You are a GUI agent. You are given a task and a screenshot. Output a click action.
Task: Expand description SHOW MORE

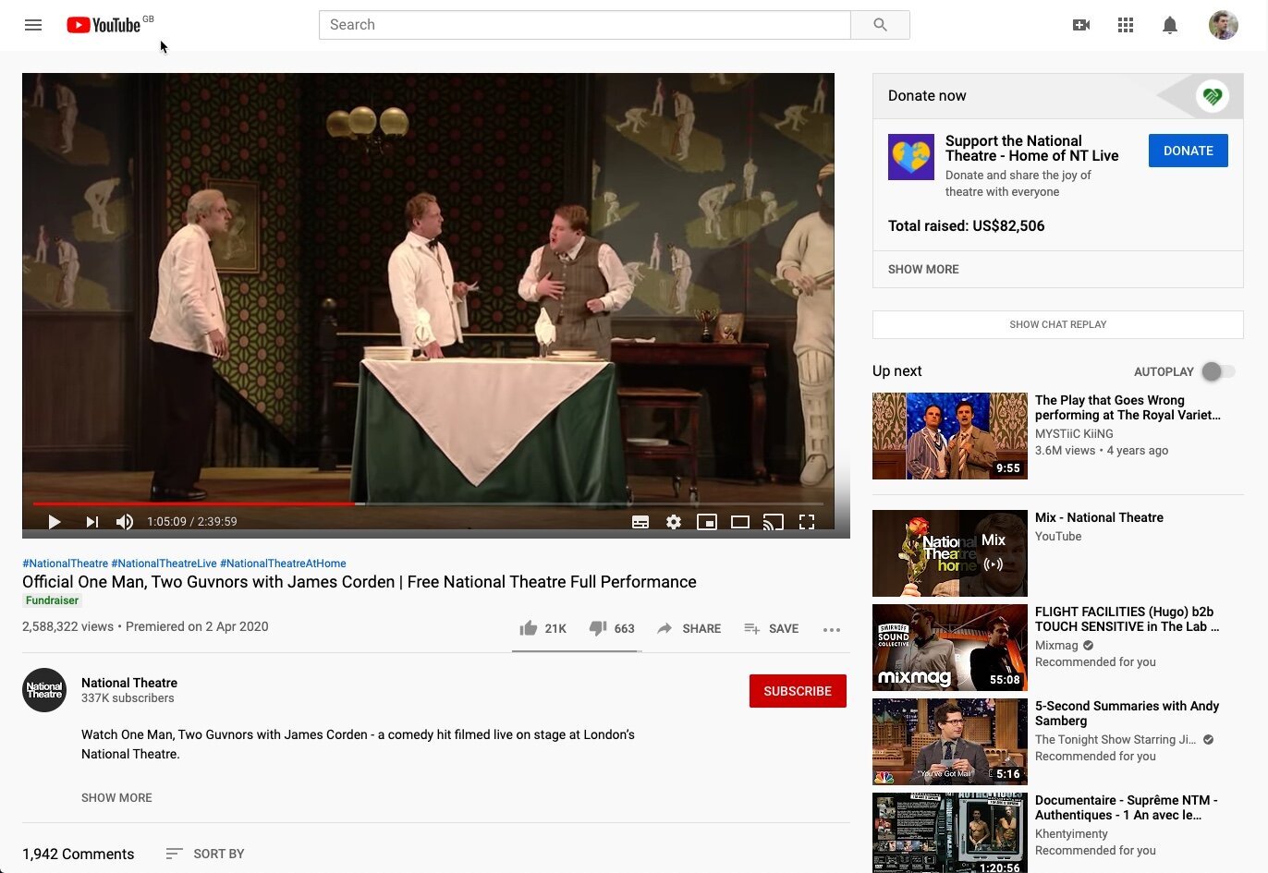[x=116, y=797]
